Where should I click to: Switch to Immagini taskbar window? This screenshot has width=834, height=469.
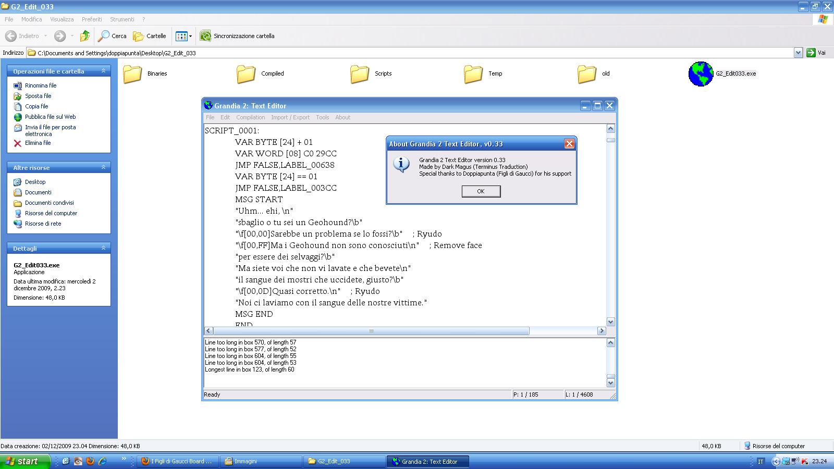point(261,461)
